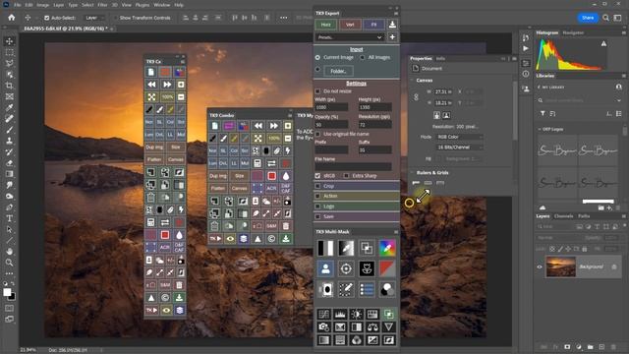Select the Lasso tool
Viewport: 629px width, 354px height.
pos(9,63)
